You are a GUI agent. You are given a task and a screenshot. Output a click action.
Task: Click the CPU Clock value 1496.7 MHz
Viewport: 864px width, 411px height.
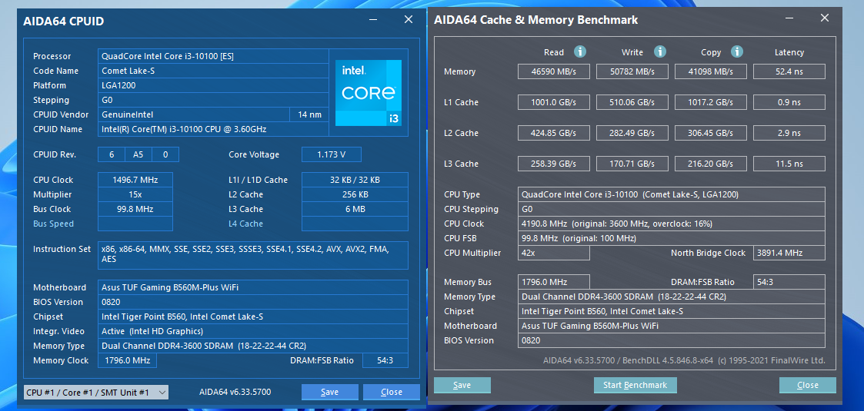click(x=135, y=180)
